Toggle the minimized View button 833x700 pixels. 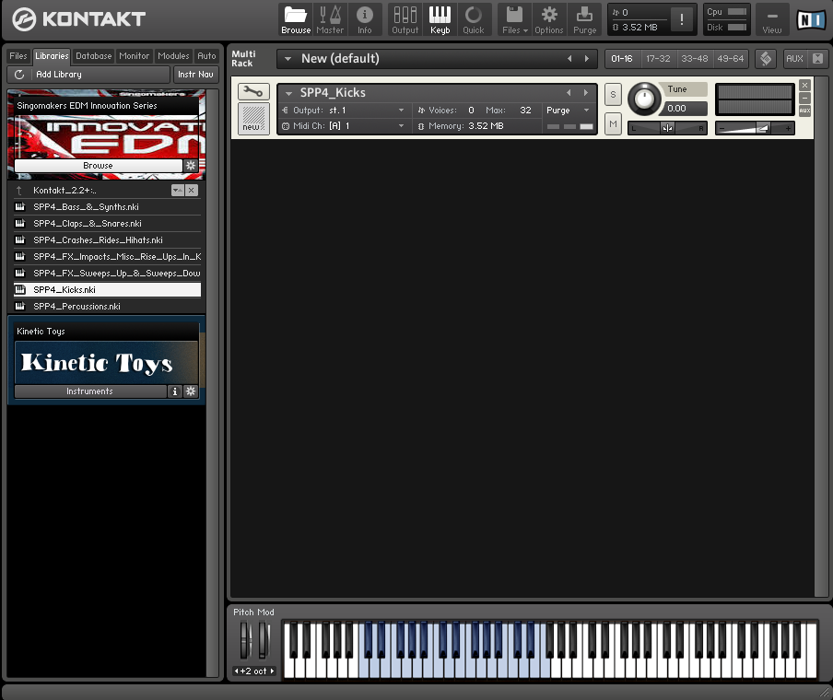(772, 20)
